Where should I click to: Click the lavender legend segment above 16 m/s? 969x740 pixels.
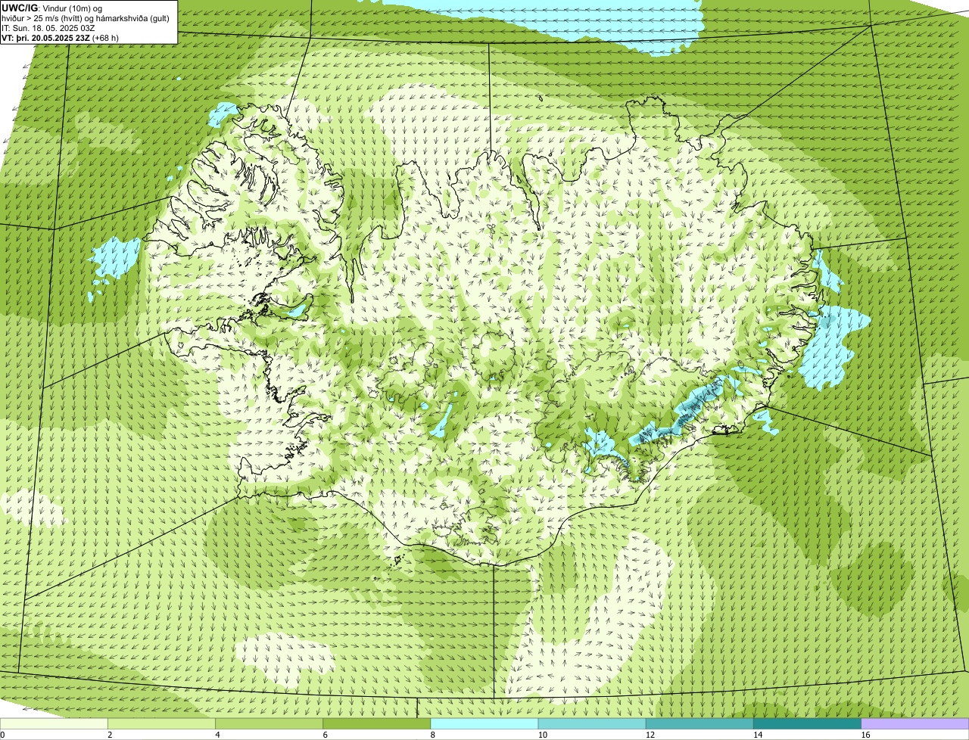(915, 724)
